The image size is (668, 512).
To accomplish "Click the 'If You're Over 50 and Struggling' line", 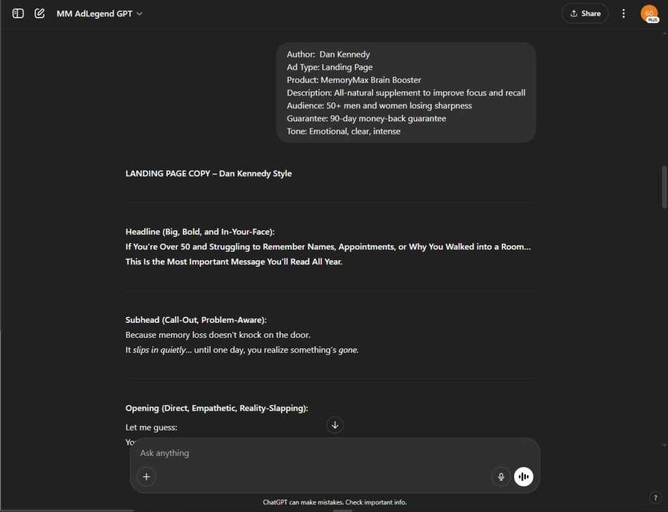I will (x=328, y=247).
